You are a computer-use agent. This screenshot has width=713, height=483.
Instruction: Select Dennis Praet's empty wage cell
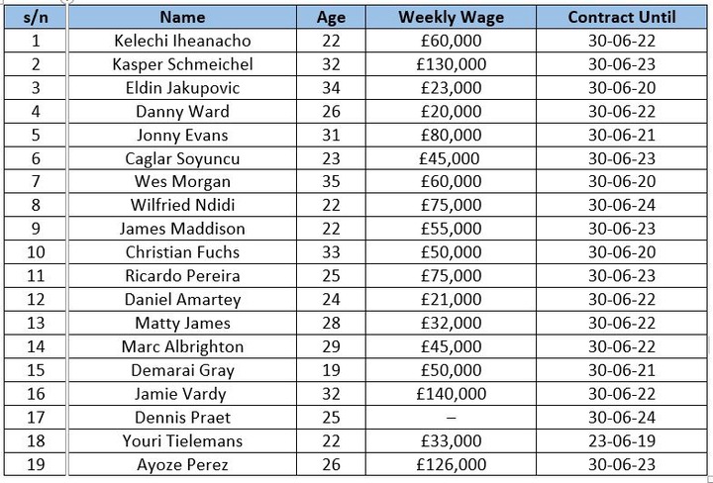(451, 417)
